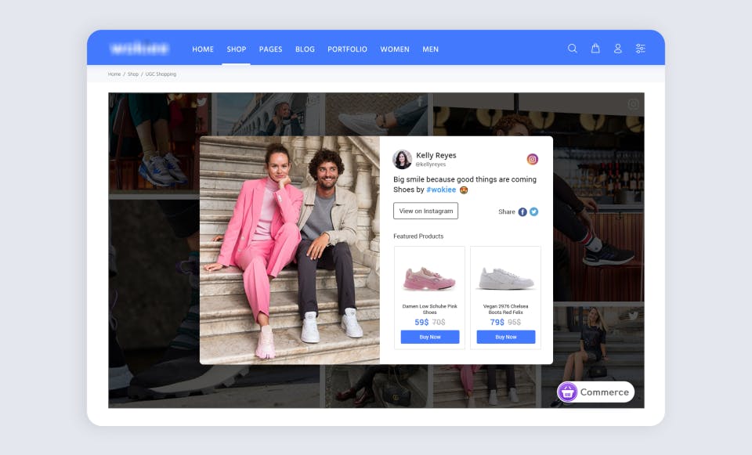Open the user account icon
The height and width of the screenshot is (455, 752).
click(x=618, y=49)
